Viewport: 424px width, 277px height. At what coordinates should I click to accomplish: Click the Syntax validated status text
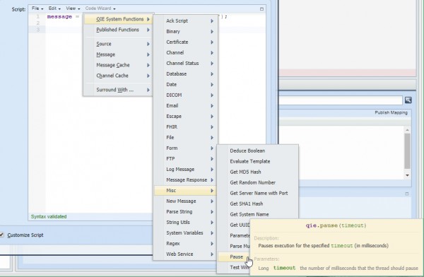tap(49, 216)
